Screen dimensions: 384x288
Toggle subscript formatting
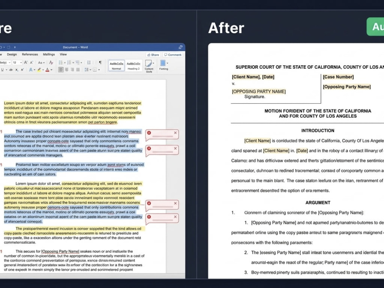click(x=17, y=70)
